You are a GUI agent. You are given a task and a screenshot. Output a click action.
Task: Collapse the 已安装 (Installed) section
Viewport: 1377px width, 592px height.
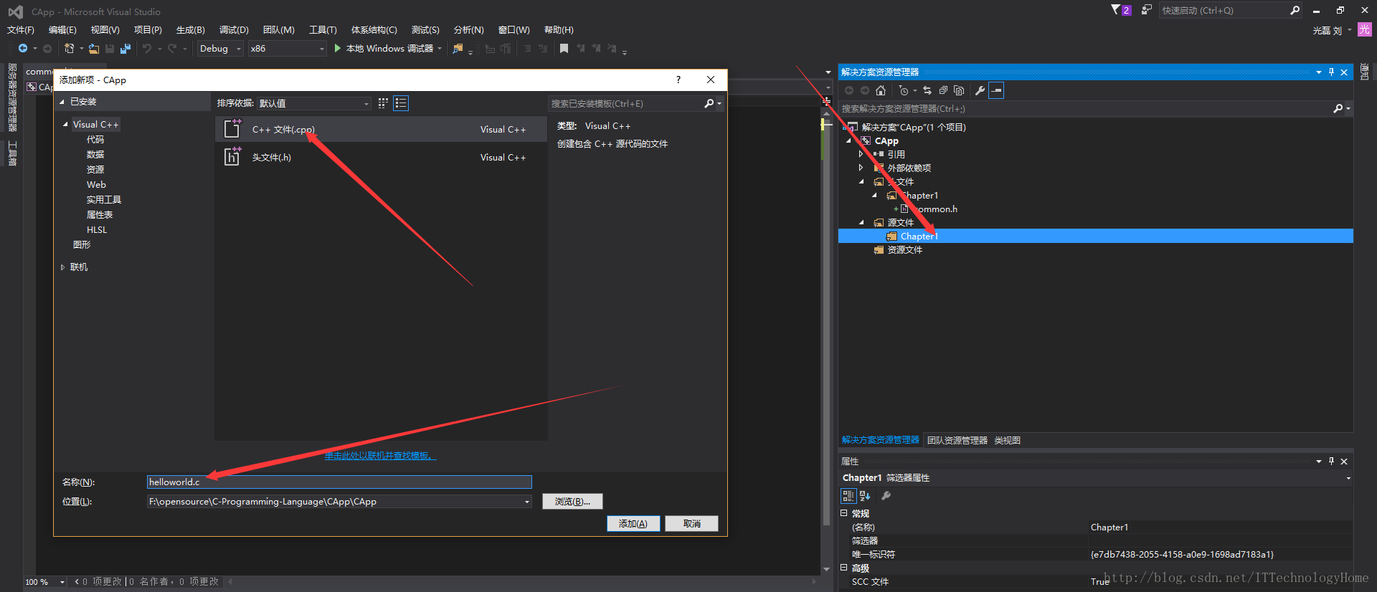[x=62, y=102]
